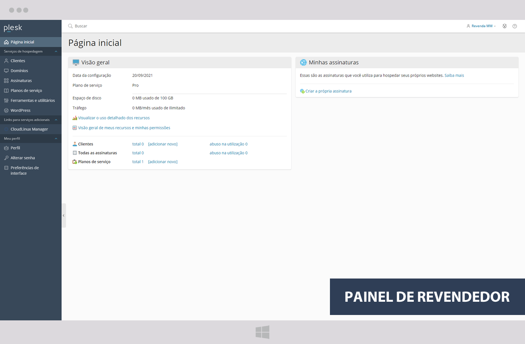Screen dimensions: 525x344
Task: Click the Plesk logo
Action: 13,28
